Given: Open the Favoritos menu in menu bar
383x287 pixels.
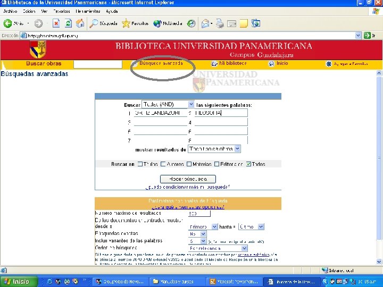Looking at the screenshot, I should [x=62, y=11].
